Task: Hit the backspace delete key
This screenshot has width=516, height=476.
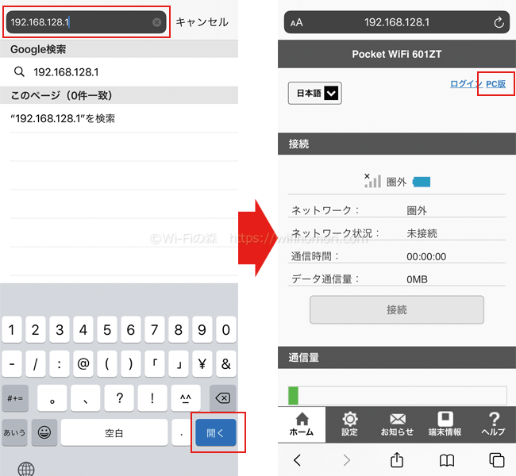Action: coord(223,398)
